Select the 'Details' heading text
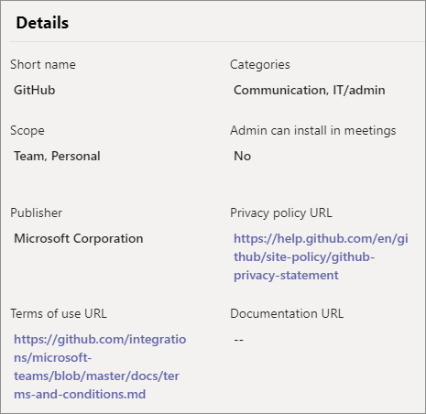The width and height of the screenshot is (426, 414). [42, 23]
